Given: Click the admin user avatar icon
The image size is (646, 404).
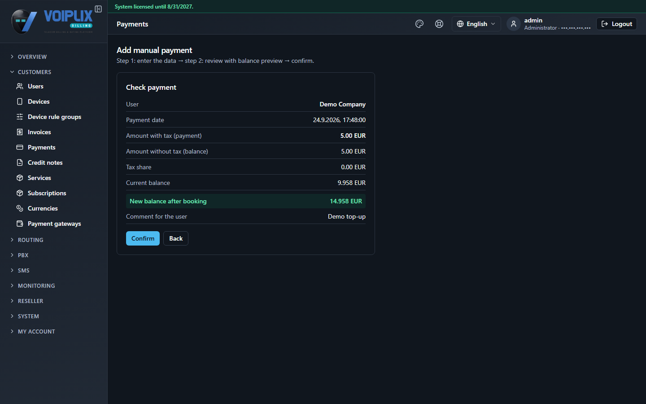Looking at the screenshot, I should point(514,24).
